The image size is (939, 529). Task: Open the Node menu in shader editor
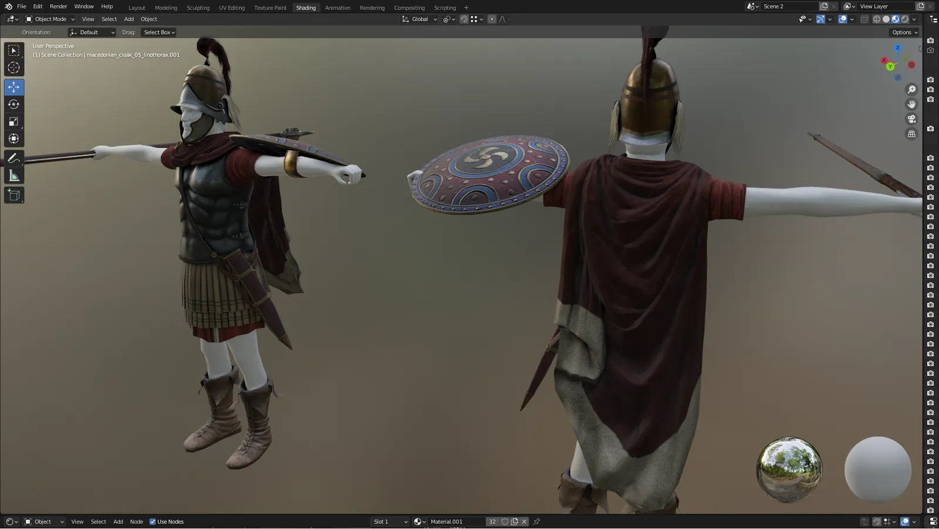[136, 521]
